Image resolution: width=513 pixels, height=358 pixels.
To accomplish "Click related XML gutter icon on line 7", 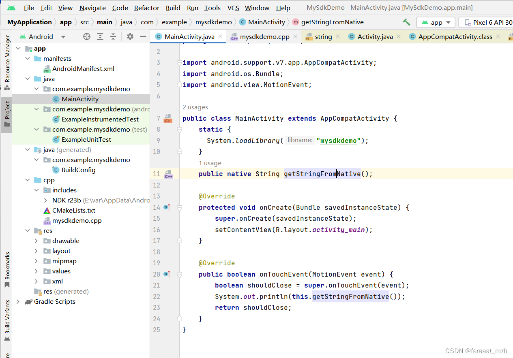I will coord(168,119).
